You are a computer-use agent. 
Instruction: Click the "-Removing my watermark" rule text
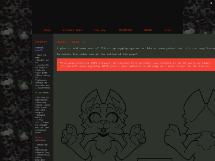(41, 147)
